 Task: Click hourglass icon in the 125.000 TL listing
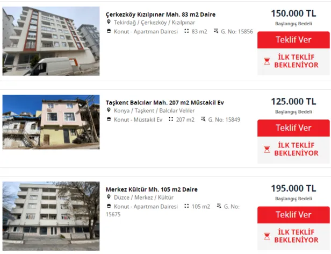[x=267, y=150]
